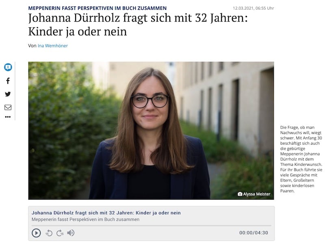325x244 pixels.
Task: Send article via email icon
Action: coord(8,107)
